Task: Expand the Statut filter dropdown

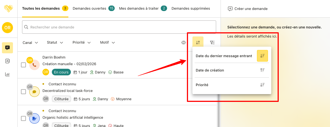Action: click(55, 43)
